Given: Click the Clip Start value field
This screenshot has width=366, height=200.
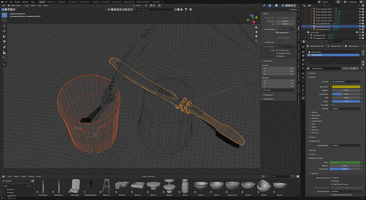Looking at the screenshot, I should [285, 21].
